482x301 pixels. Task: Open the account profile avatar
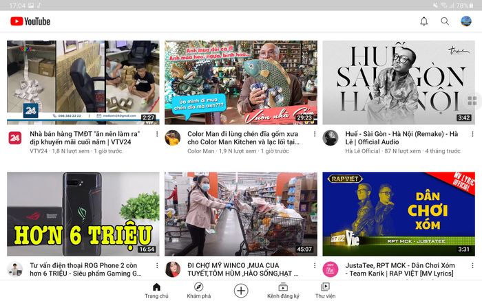[466, 21]
